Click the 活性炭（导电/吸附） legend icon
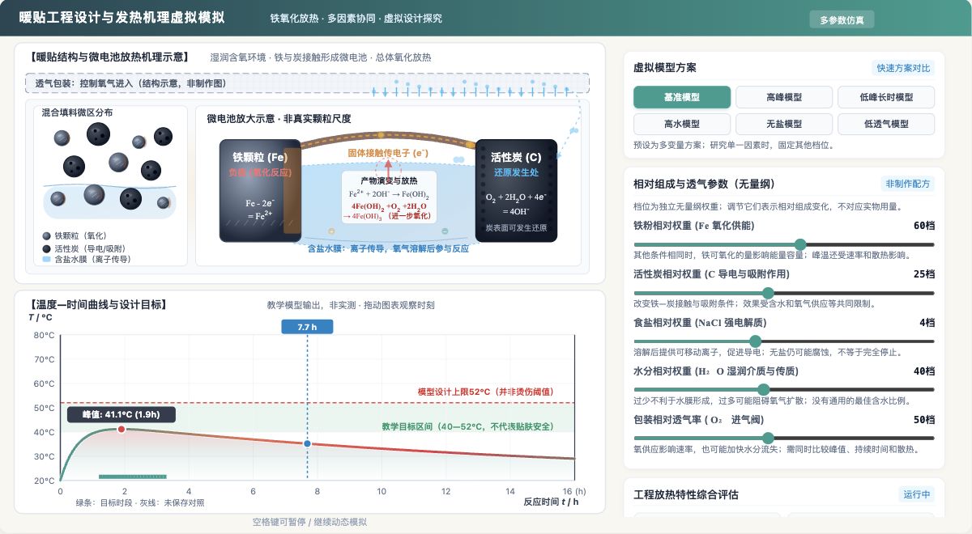The image size is (972, 534). coord(47,248)
